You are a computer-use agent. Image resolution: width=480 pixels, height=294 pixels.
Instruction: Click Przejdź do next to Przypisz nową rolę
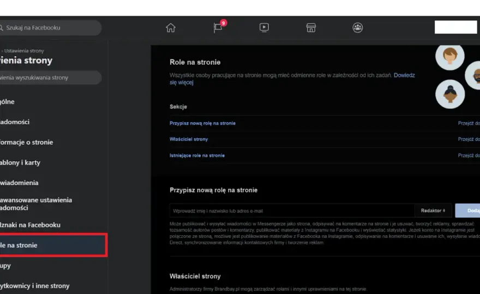click(469, 123)
